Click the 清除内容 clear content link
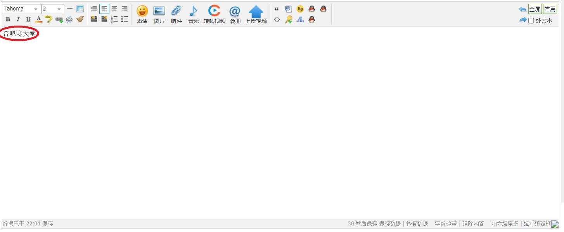Image resolution: width=564 pixels, height=232 pixels. coord(473,223)
